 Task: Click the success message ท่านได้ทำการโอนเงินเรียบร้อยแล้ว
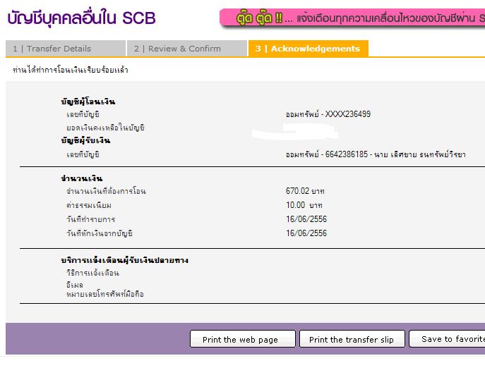pos(71,70)
